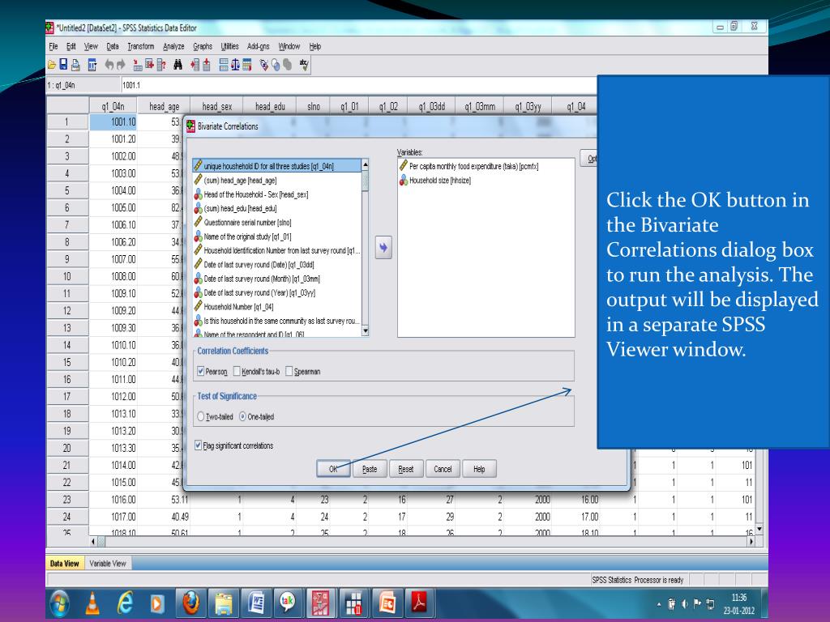Image resolution: width=830 pixels, height=622 pixels.
Task: Open the Analyze menu
Action: (x=173, y=46)
